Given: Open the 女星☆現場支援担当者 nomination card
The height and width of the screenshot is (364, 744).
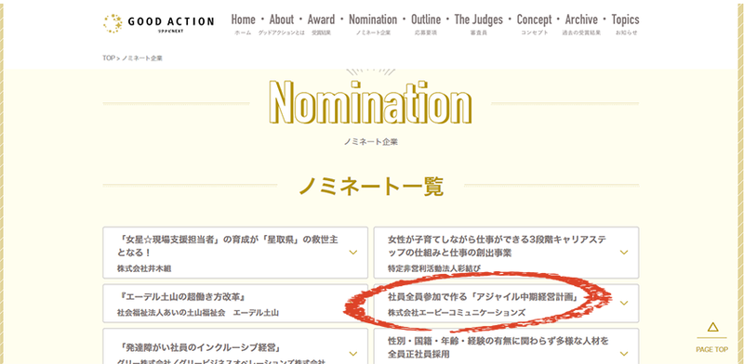Looking at the screenshot, I should point(235,253).
